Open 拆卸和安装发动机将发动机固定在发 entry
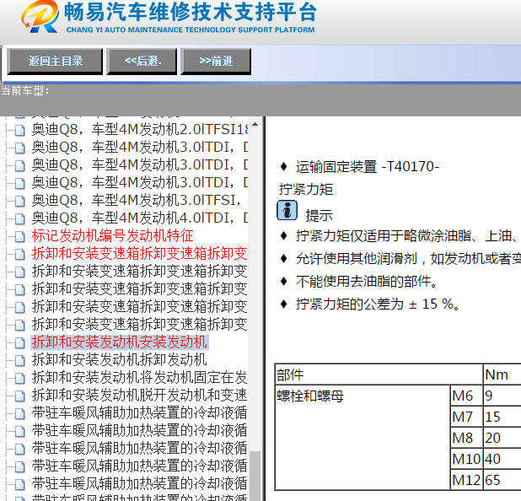 [140, 377]
